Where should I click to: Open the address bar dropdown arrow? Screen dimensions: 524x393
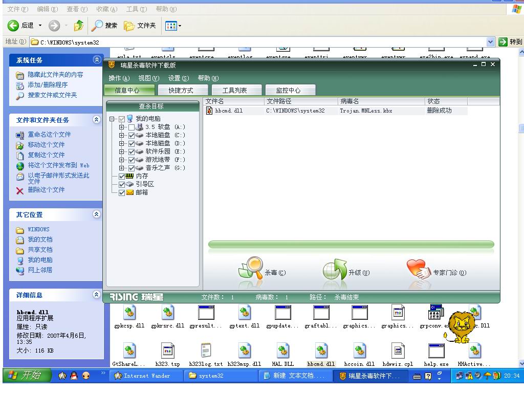pos(490,42)
